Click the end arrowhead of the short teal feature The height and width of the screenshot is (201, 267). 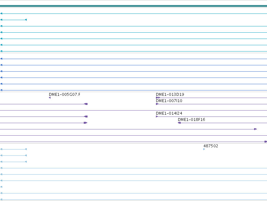pyautogui.click(x=26, y=20)
